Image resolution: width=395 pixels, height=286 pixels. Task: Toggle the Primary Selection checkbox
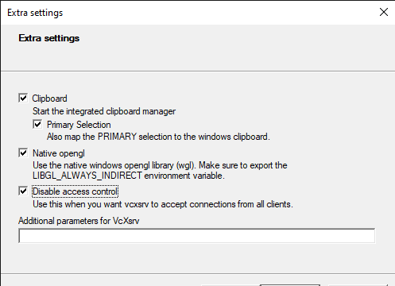[x=37, y=124]
